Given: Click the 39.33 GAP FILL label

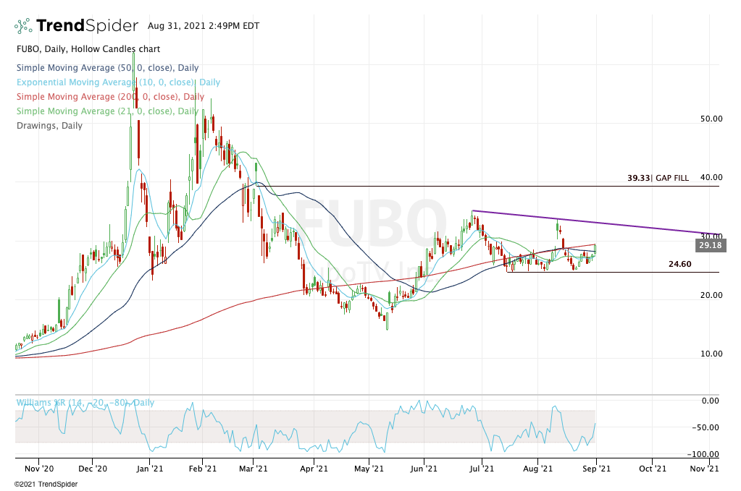Looking at the screenshot, I should click(658, 178).
